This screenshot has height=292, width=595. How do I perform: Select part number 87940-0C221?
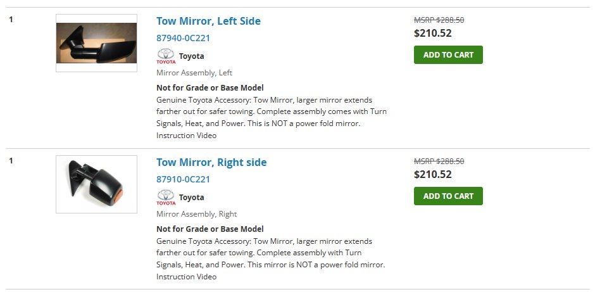183,38
